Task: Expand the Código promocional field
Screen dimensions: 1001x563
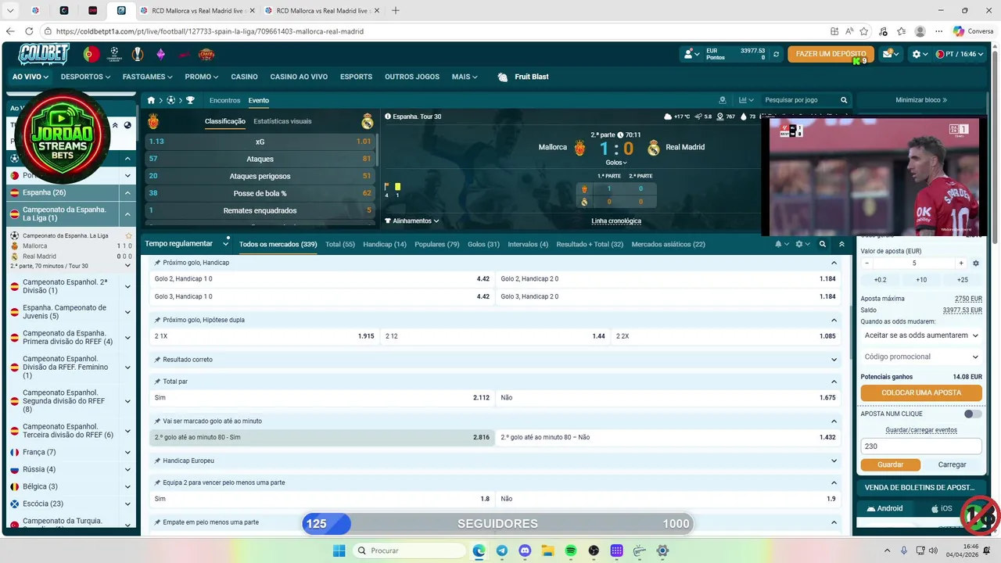Action: pyautogui.click(x=921, y=357)
